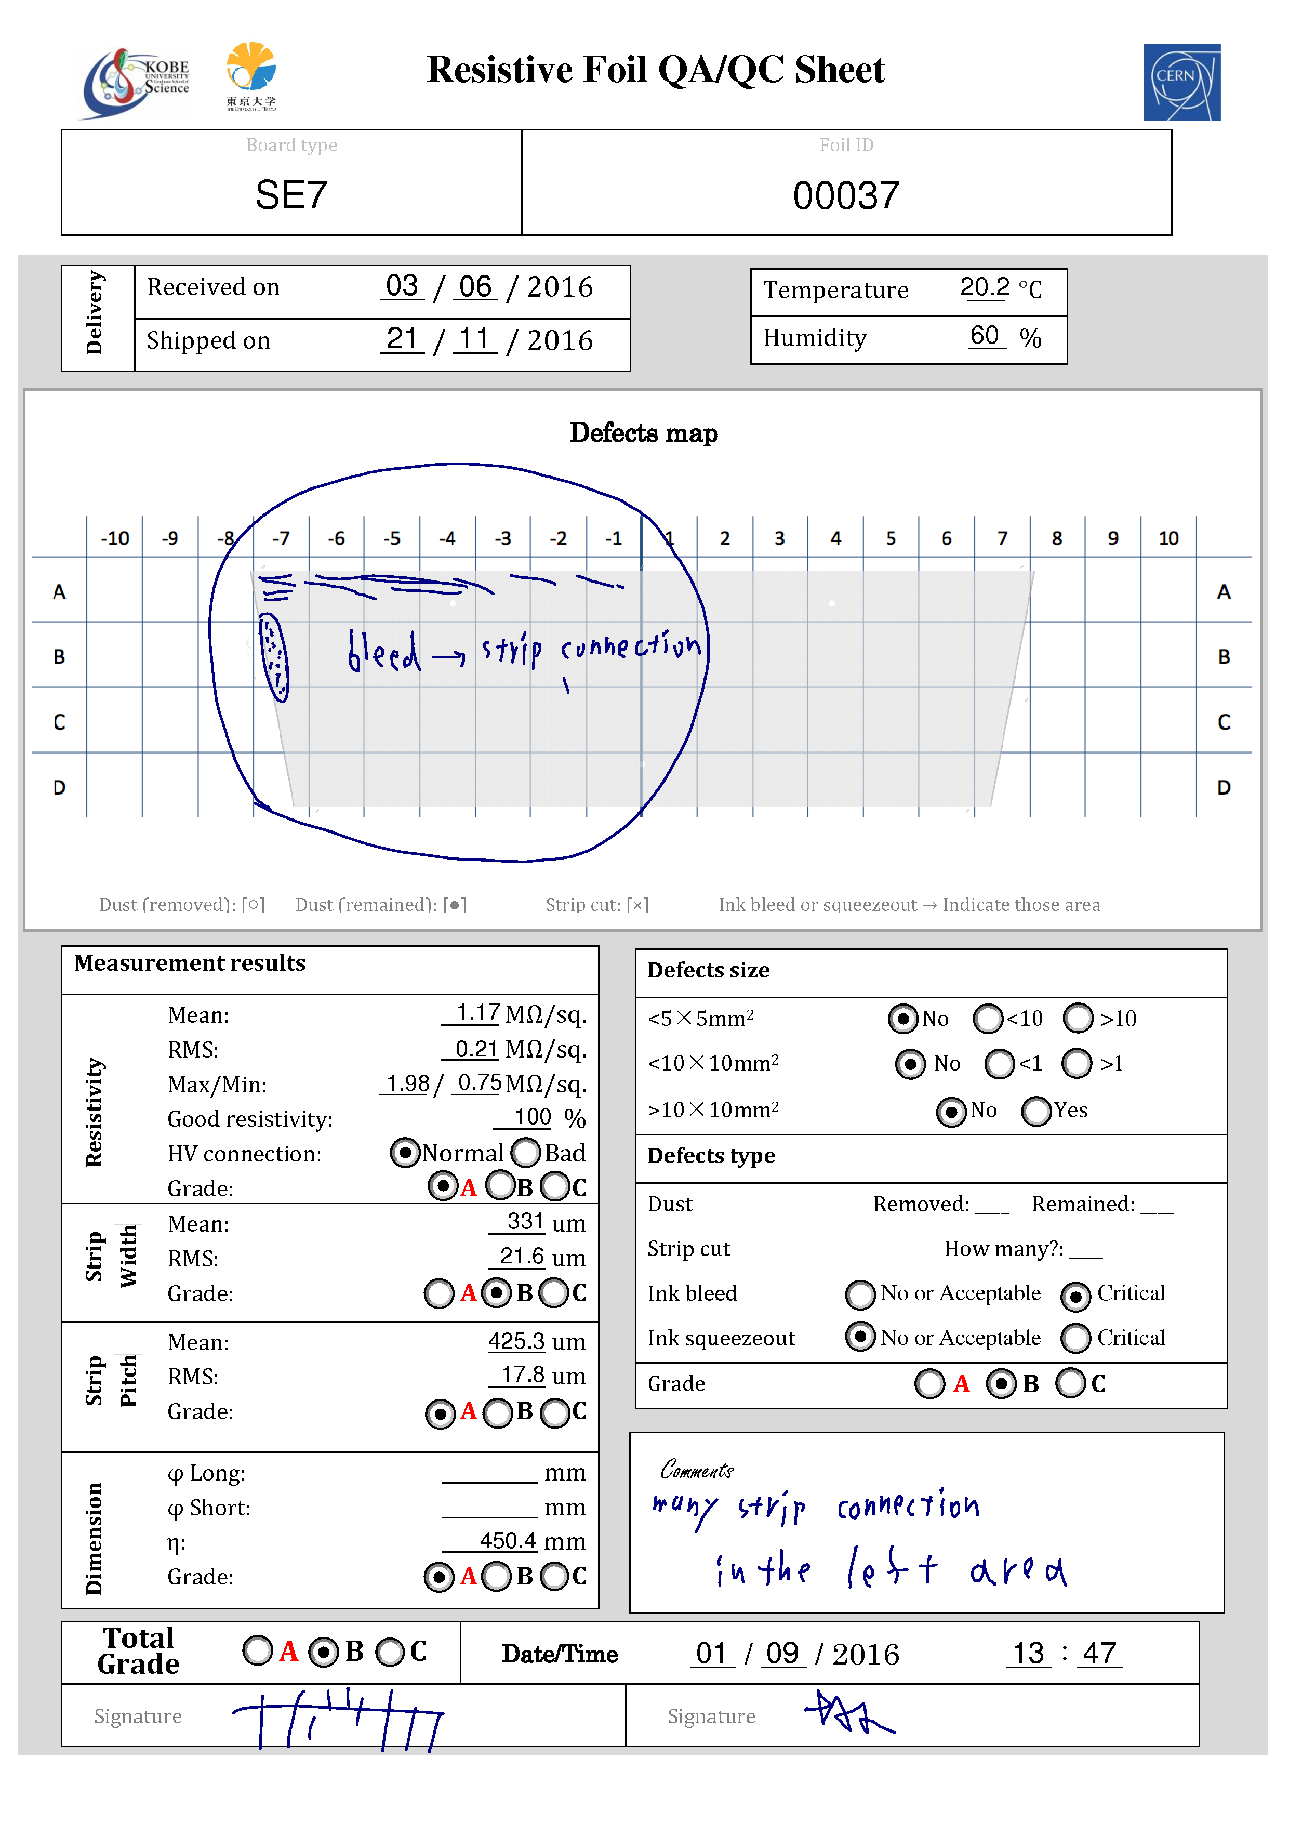This screenshot has height=1823, width=1289.
Task: Choose <10 for <5×5mm² defects
Action: coord(988,1019)
